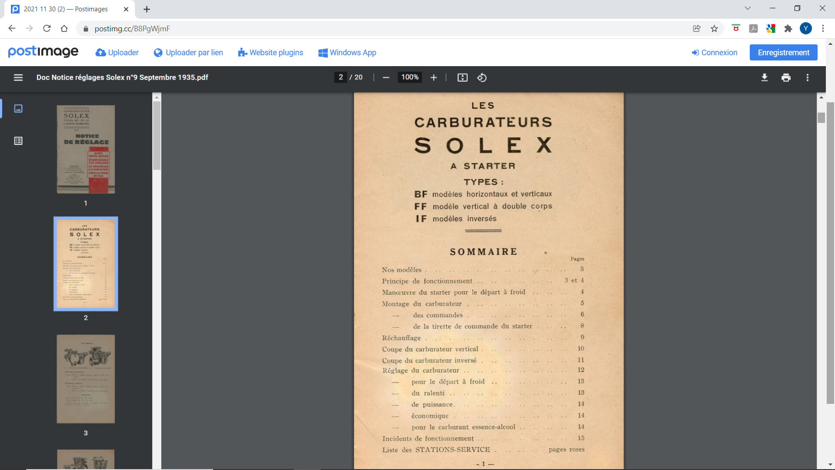Click the Enregistrement button

(x=784, y=53)
